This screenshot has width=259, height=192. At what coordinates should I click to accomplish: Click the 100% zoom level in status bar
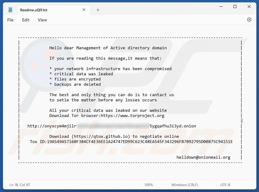click(149, 185)
